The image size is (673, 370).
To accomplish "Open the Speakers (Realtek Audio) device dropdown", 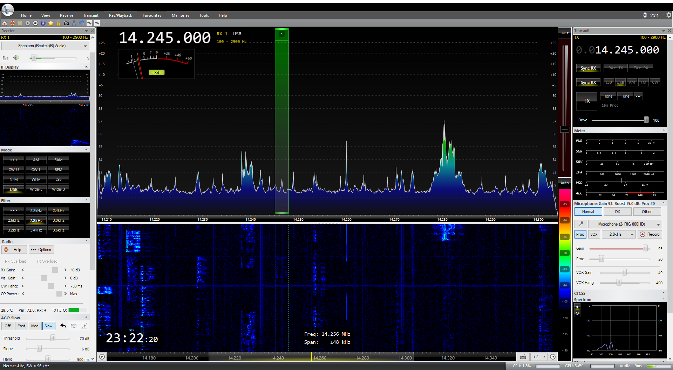I will coord(45,46).
